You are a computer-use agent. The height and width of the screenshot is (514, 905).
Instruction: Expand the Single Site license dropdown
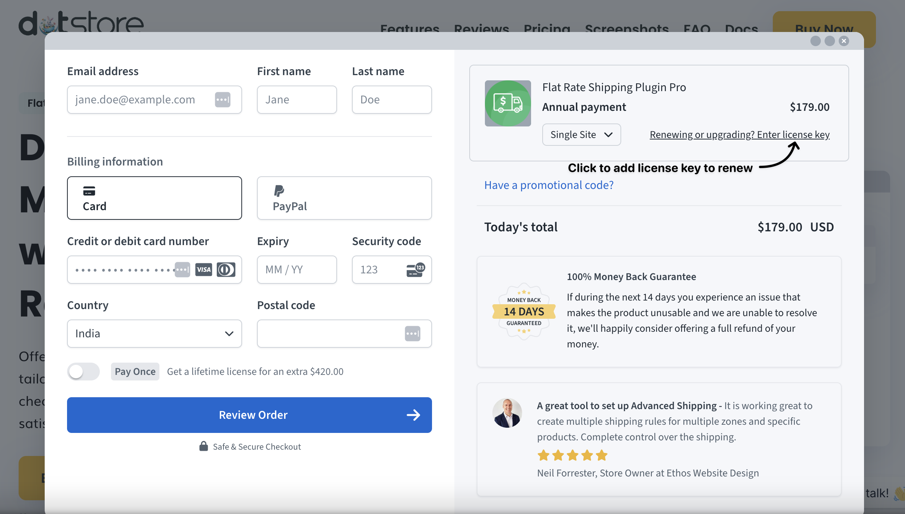(x=581, y=135)
